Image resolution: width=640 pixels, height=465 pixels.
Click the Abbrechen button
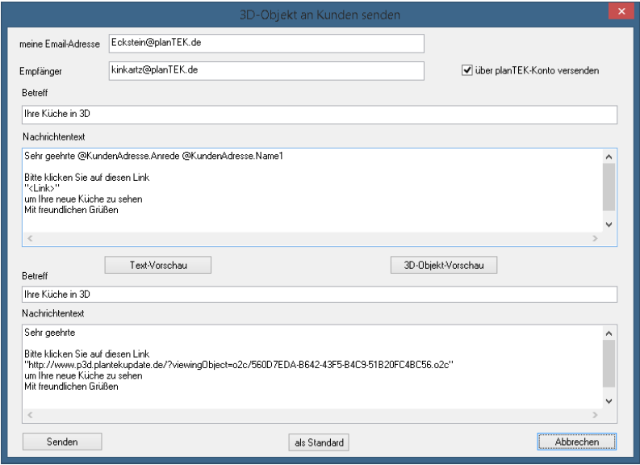(x=577, y=442)
